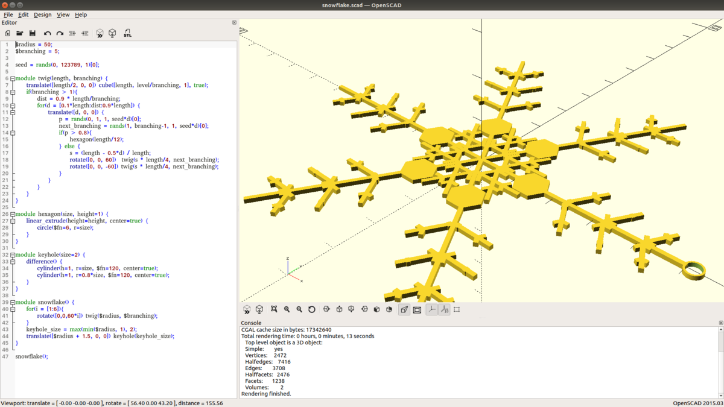Toggle Show Axes
Viewport: 724px width, 407px height.
coord(431,309)
